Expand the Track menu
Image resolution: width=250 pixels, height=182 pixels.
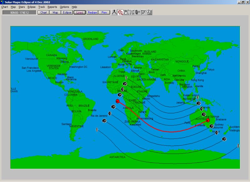pyautogui.click(x=42, y=7)
